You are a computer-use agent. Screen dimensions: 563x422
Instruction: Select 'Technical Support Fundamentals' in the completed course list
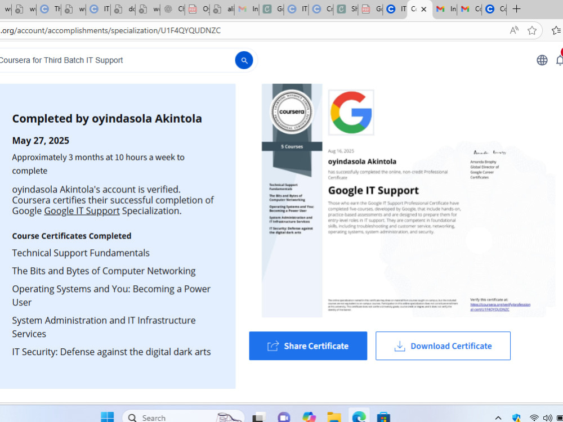coord(81,253)
